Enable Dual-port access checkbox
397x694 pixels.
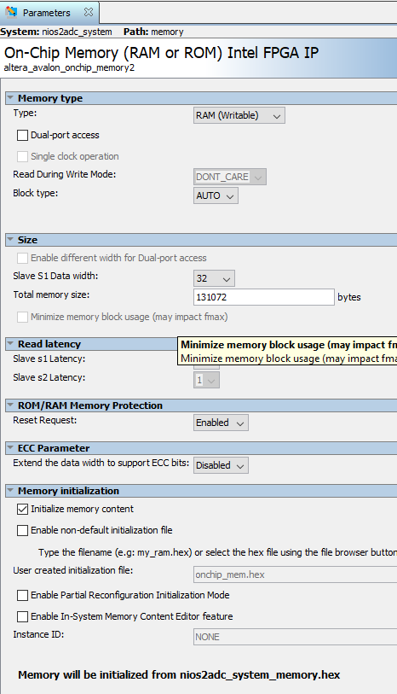[x=22, y=136]
